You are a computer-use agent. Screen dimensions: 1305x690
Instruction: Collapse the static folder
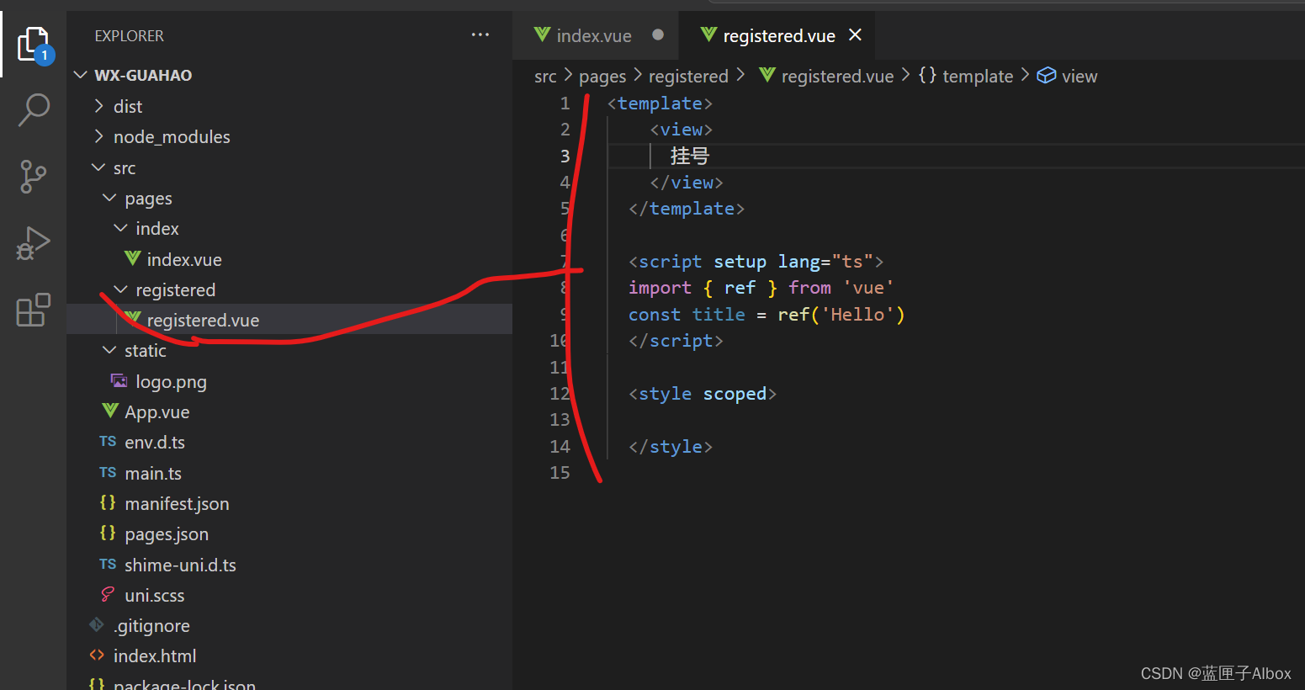point(109,350)
